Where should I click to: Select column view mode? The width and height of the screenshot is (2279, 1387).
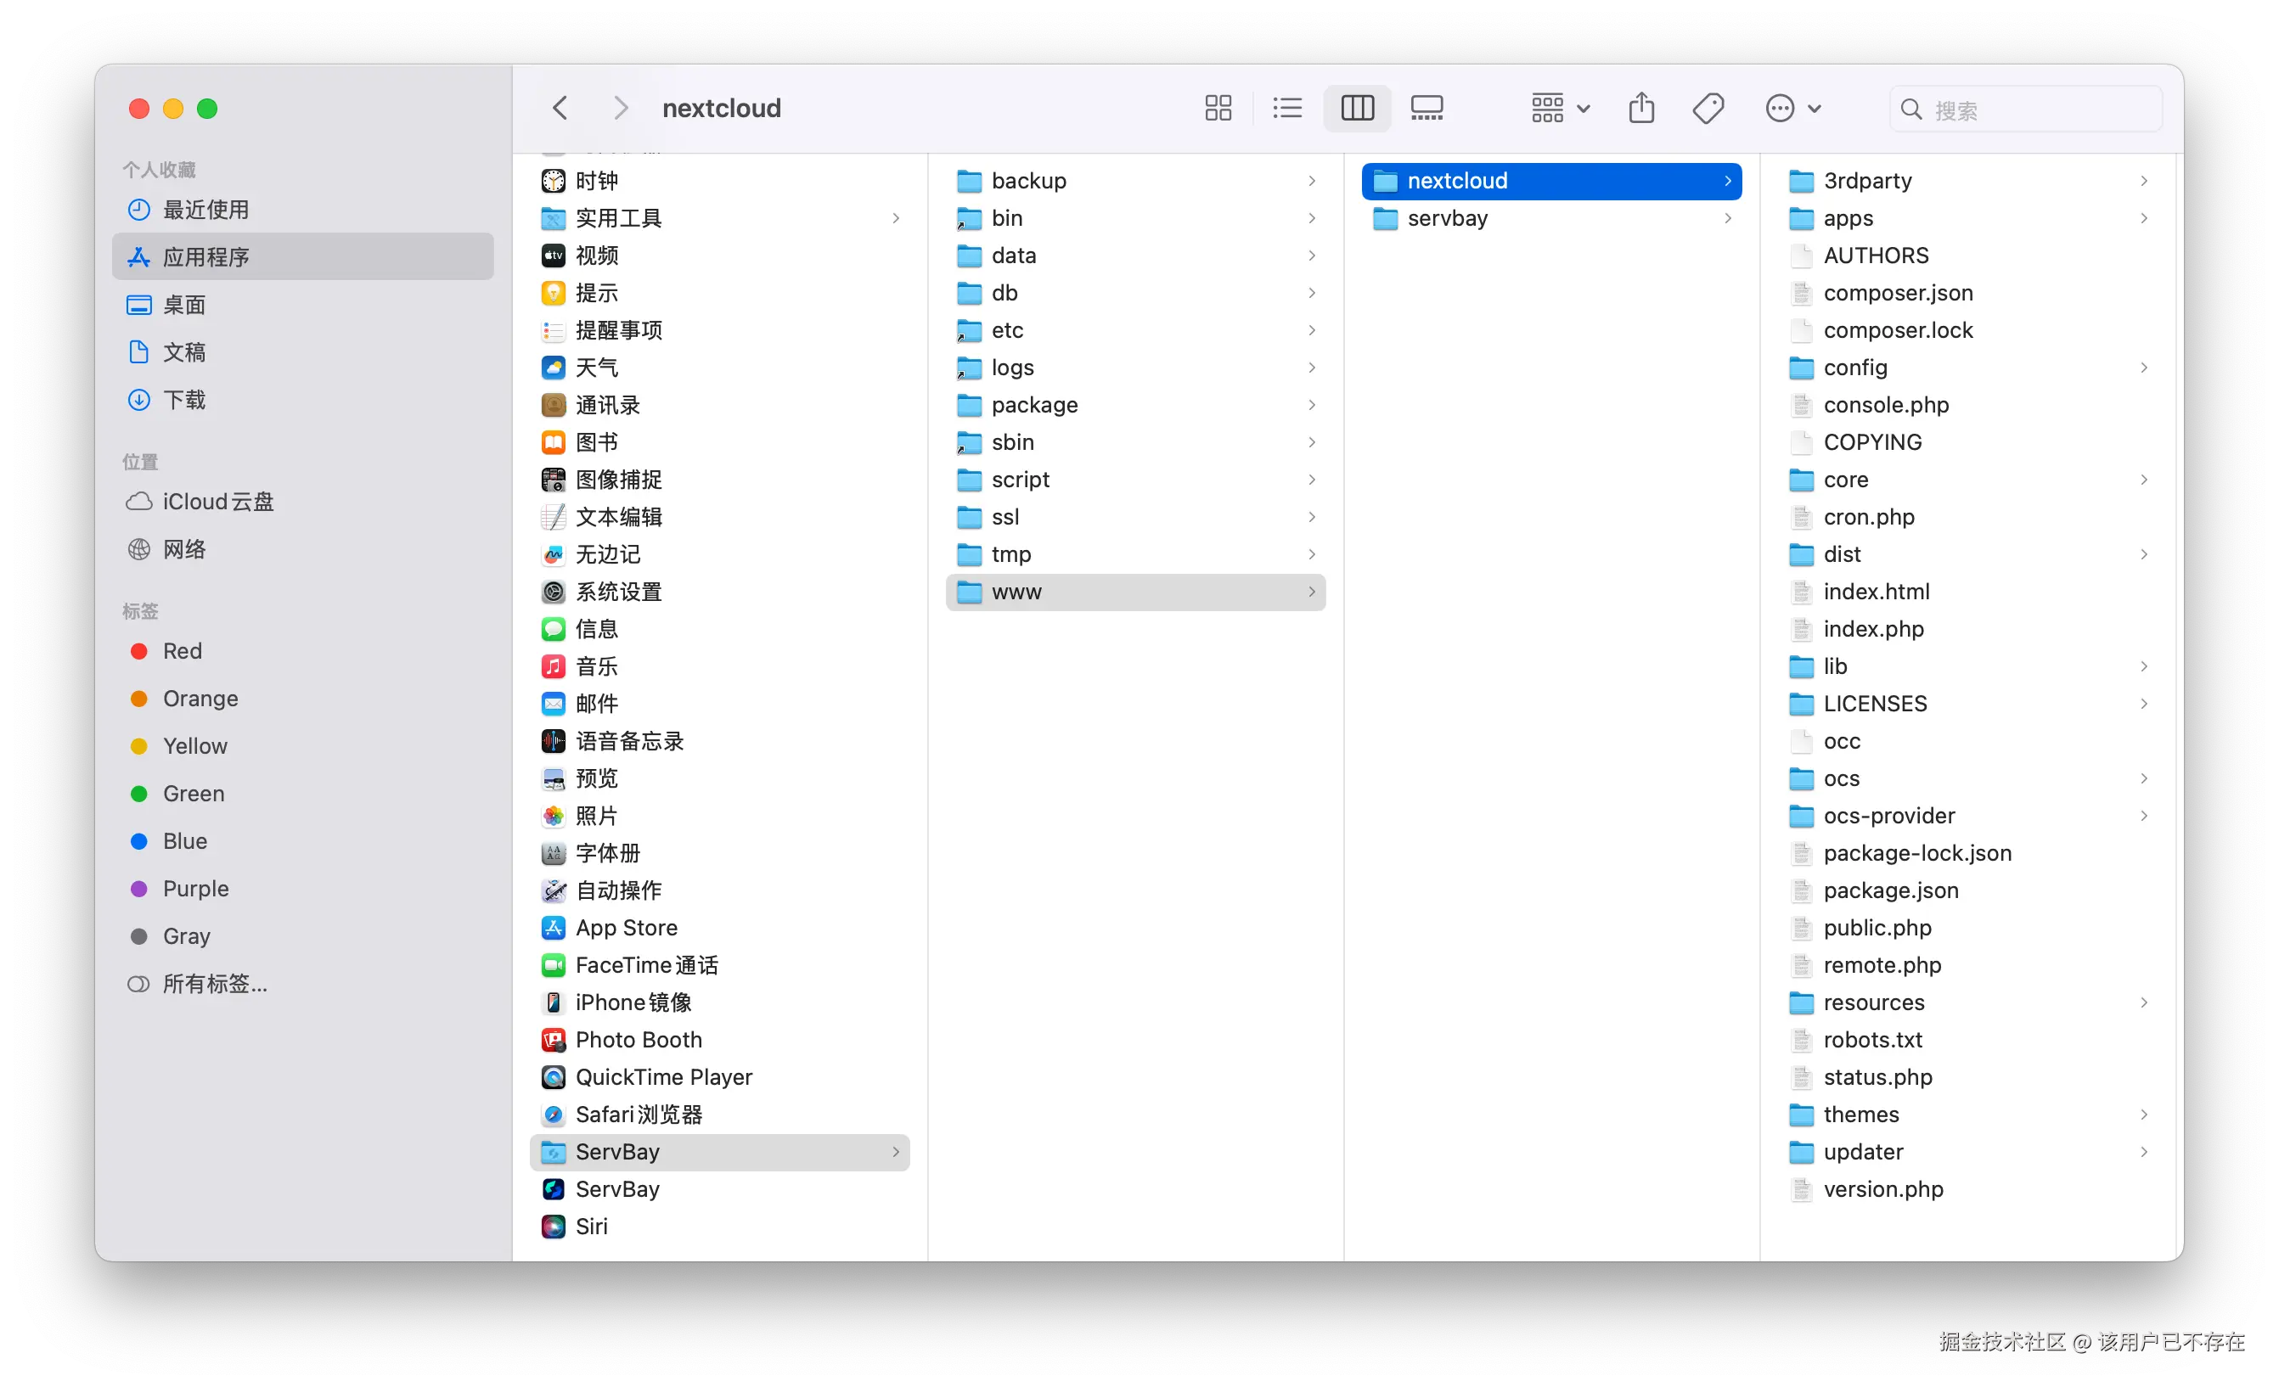(x=1357, y=108)
